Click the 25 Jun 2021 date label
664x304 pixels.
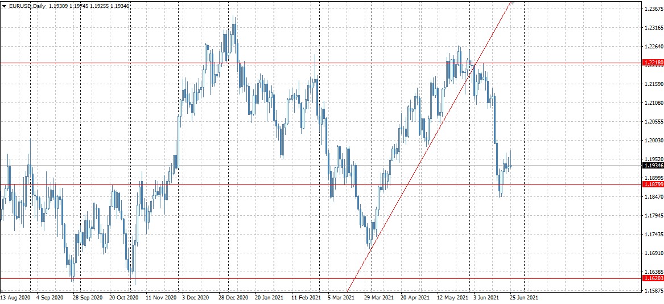click(524, 298)
